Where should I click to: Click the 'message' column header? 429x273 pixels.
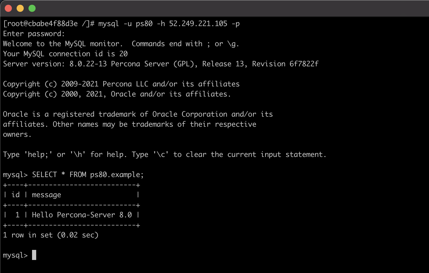point(46,195)
